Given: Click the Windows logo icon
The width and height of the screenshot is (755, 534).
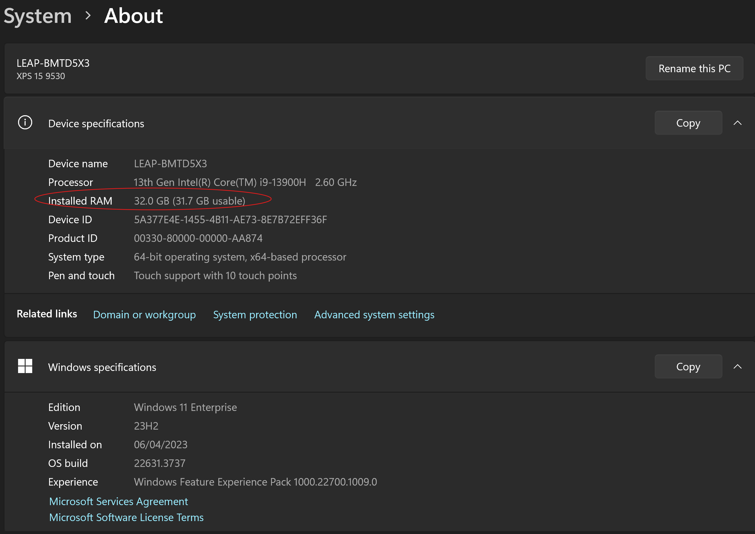Looking at the screenshot, I should (x=25, y=366).
